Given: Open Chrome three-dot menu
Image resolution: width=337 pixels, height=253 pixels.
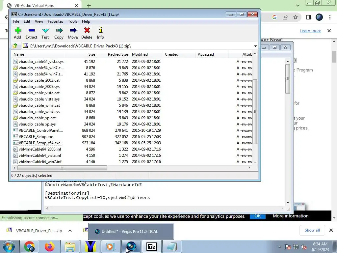Looking at the screenshot, I should (330, 17).
